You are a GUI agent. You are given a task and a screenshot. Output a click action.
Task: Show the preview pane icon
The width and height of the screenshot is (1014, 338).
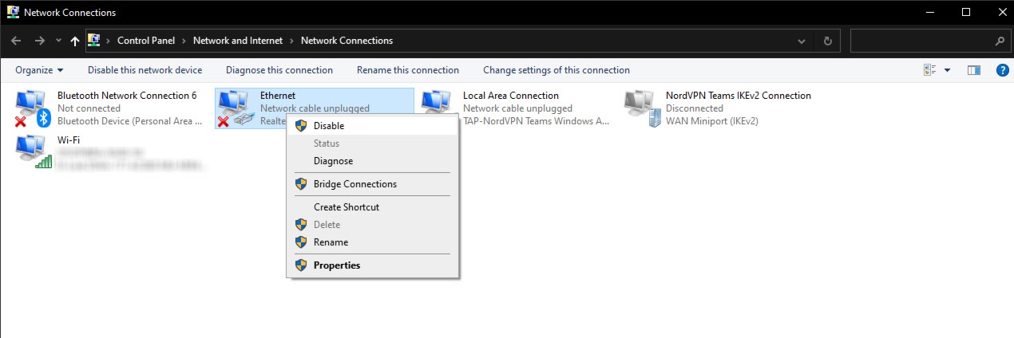pyautogui.click(x=973, y=70)
